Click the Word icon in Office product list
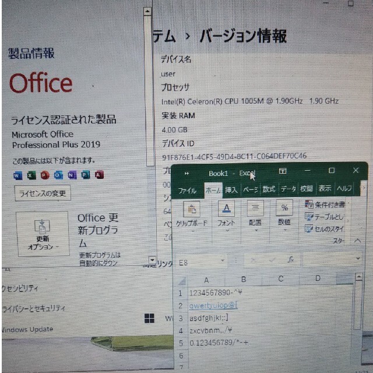The height and width of the screenshot is (373, 373). (17, 175)
